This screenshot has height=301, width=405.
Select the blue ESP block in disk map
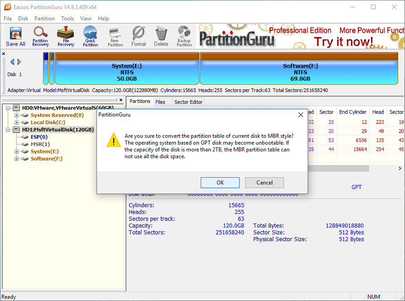46,69
